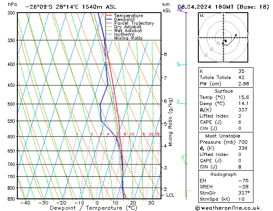The height and width of the screenshot is (211, 273).
Task: Click the Temperature legend entry
Action: 125,16
